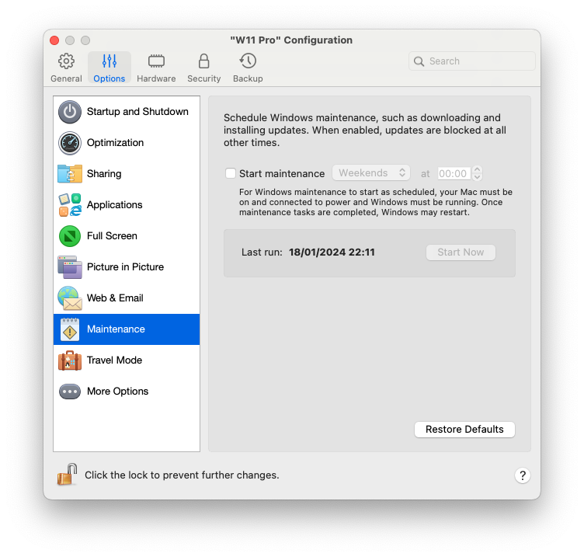Click the Search field in toolbar

coord(472,61)
